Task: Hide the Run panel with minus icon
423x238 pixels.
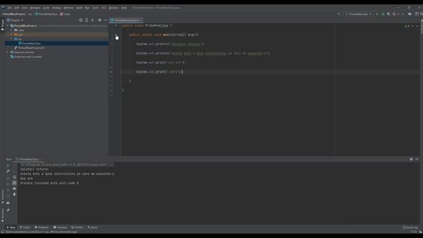Action: [x=417, y=159]
